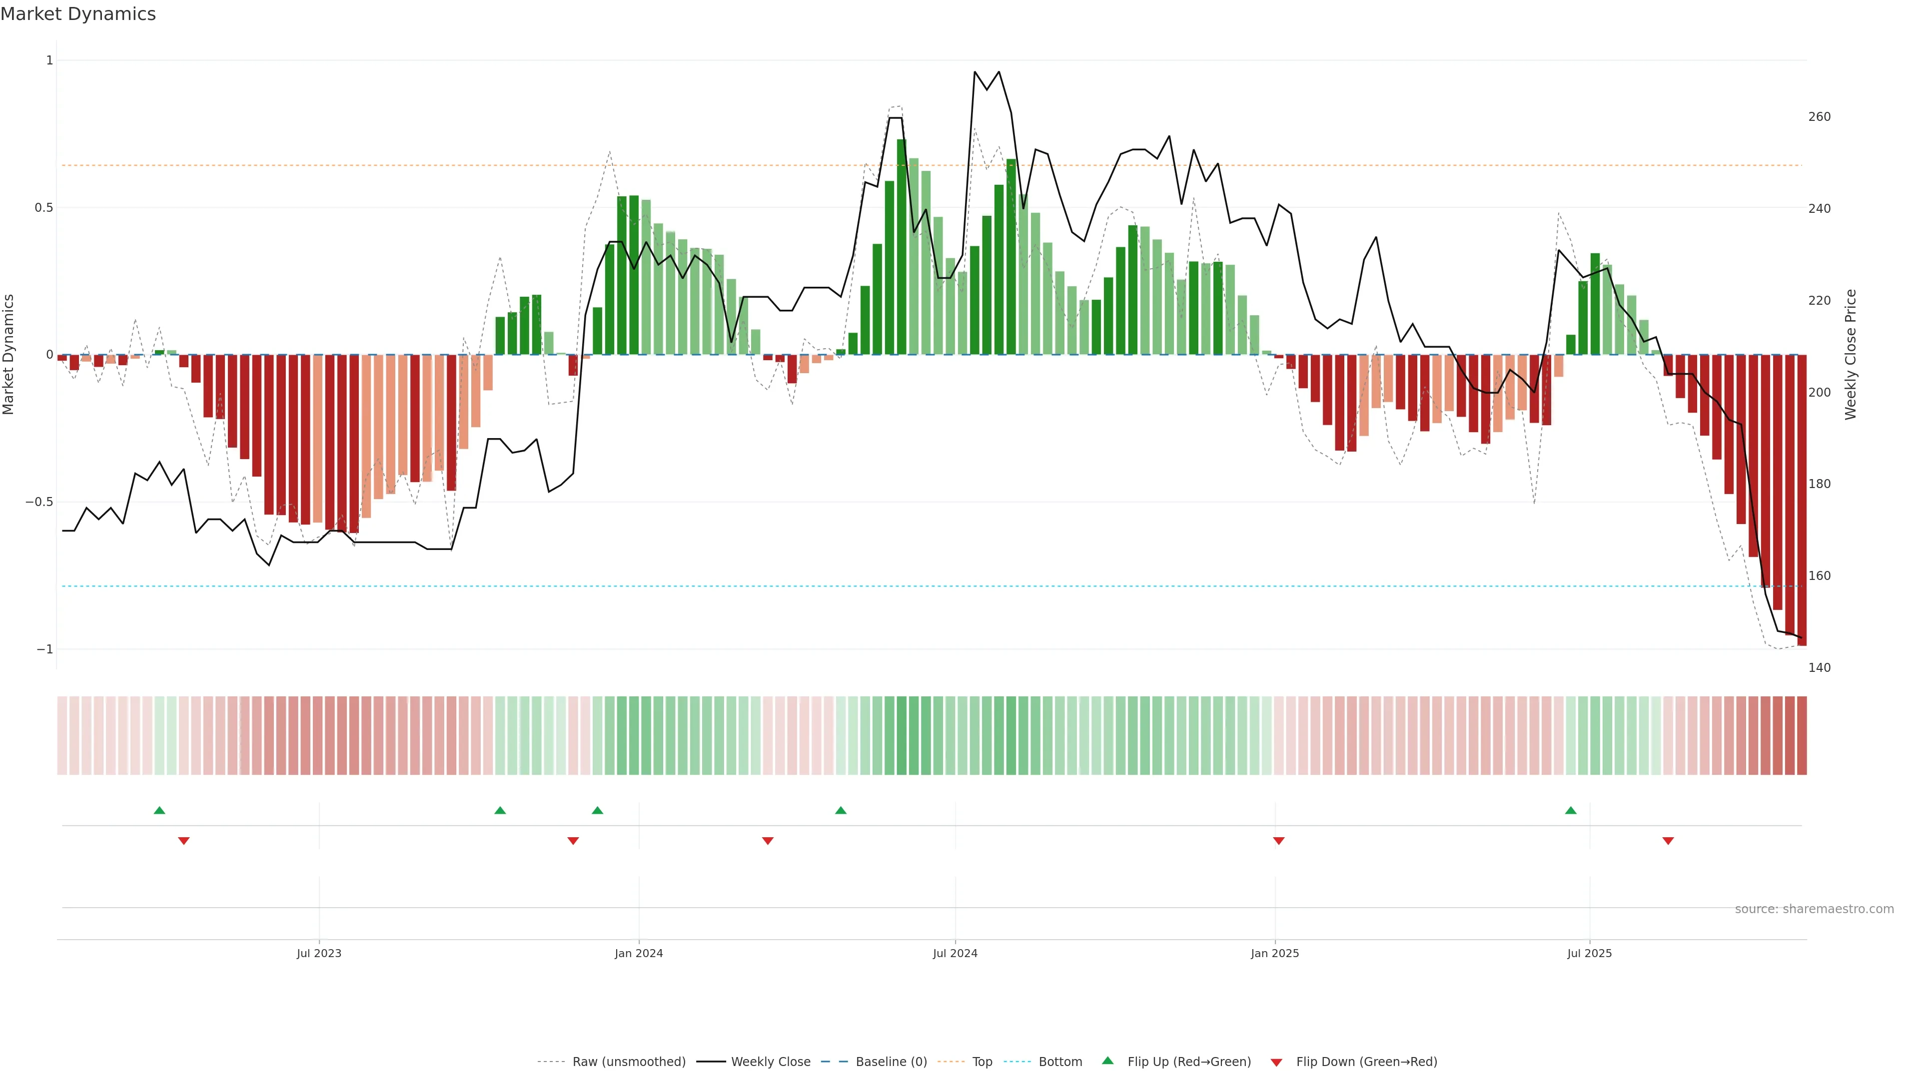
Task: Click the source: sharemaestro.com text
Action: click(1814, 909)
